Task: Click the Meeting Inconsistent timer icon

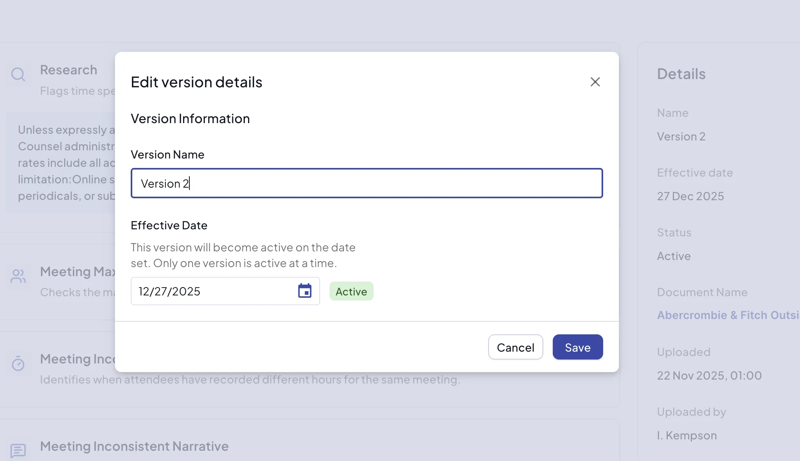Action: tap(18, 363)
